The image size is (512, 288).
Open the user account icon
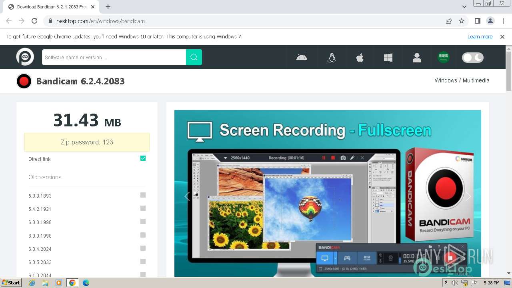point(417,58)
